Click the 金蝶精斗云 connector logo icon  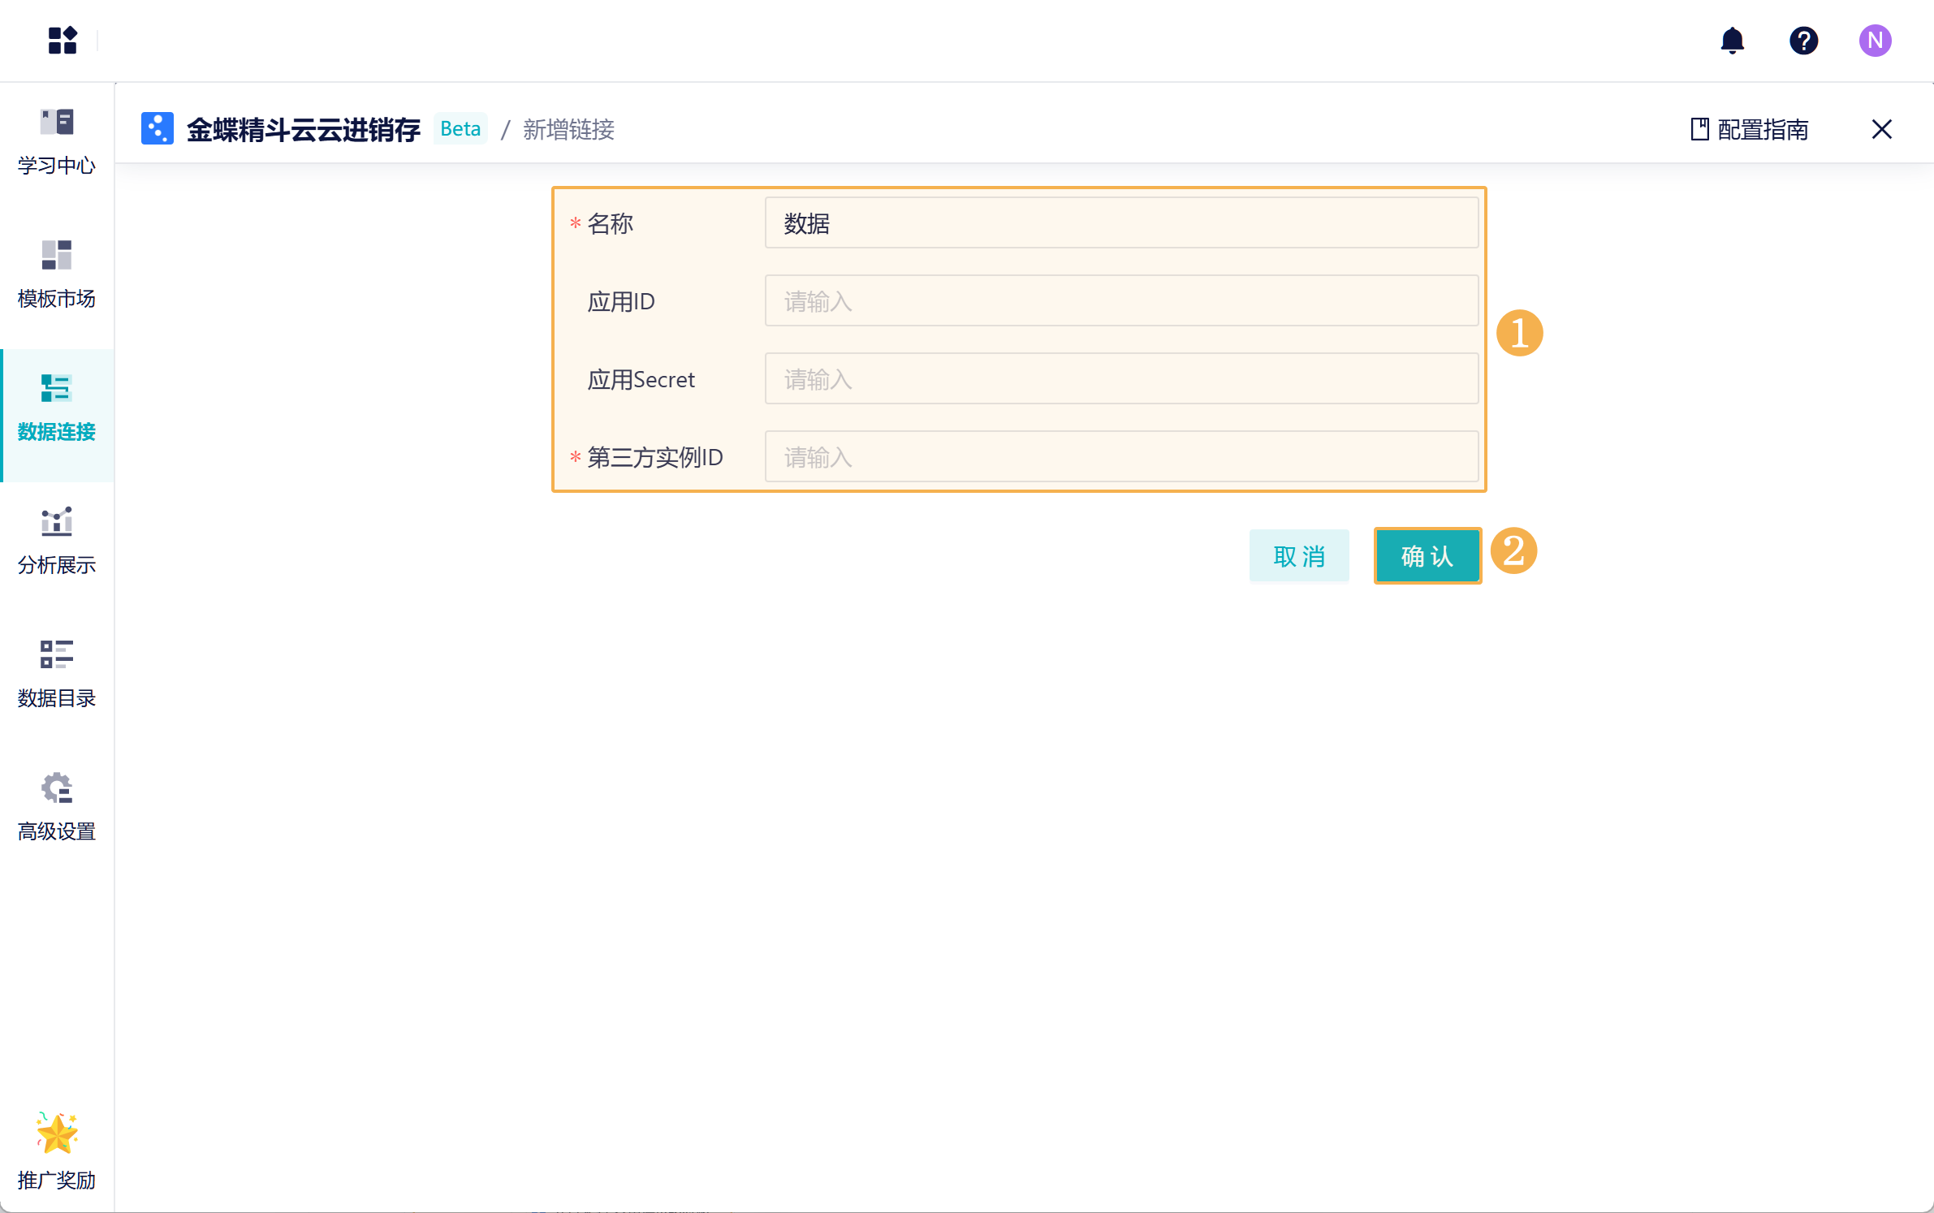coord(158,129)
